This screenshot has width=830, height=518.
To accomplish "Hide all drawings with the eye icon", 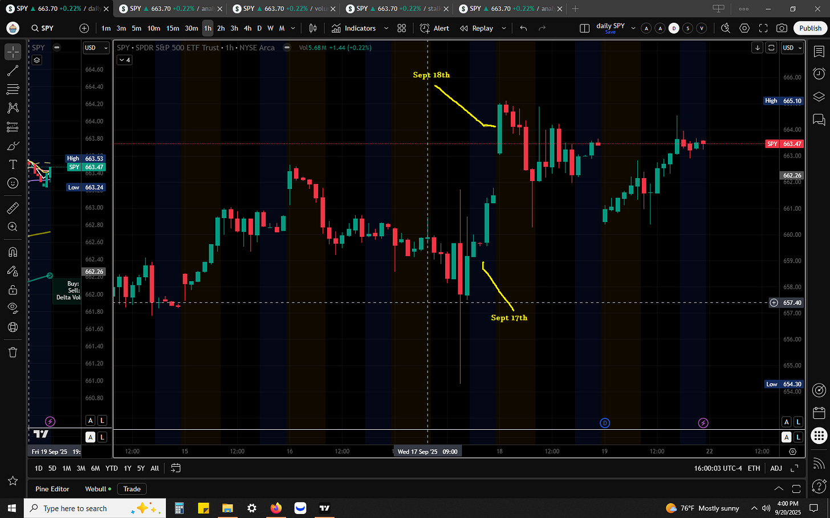I will [13, 308].
